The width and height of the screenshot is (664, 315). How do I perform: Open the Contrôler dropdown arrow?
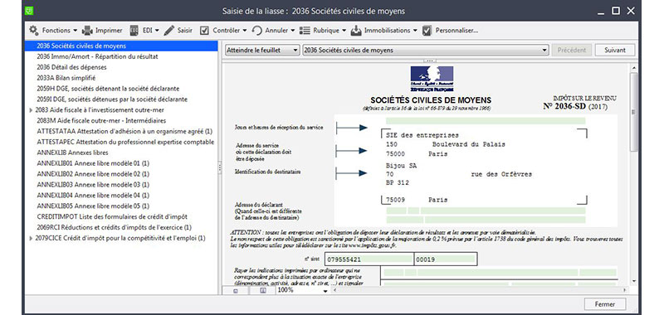(245, 31)
